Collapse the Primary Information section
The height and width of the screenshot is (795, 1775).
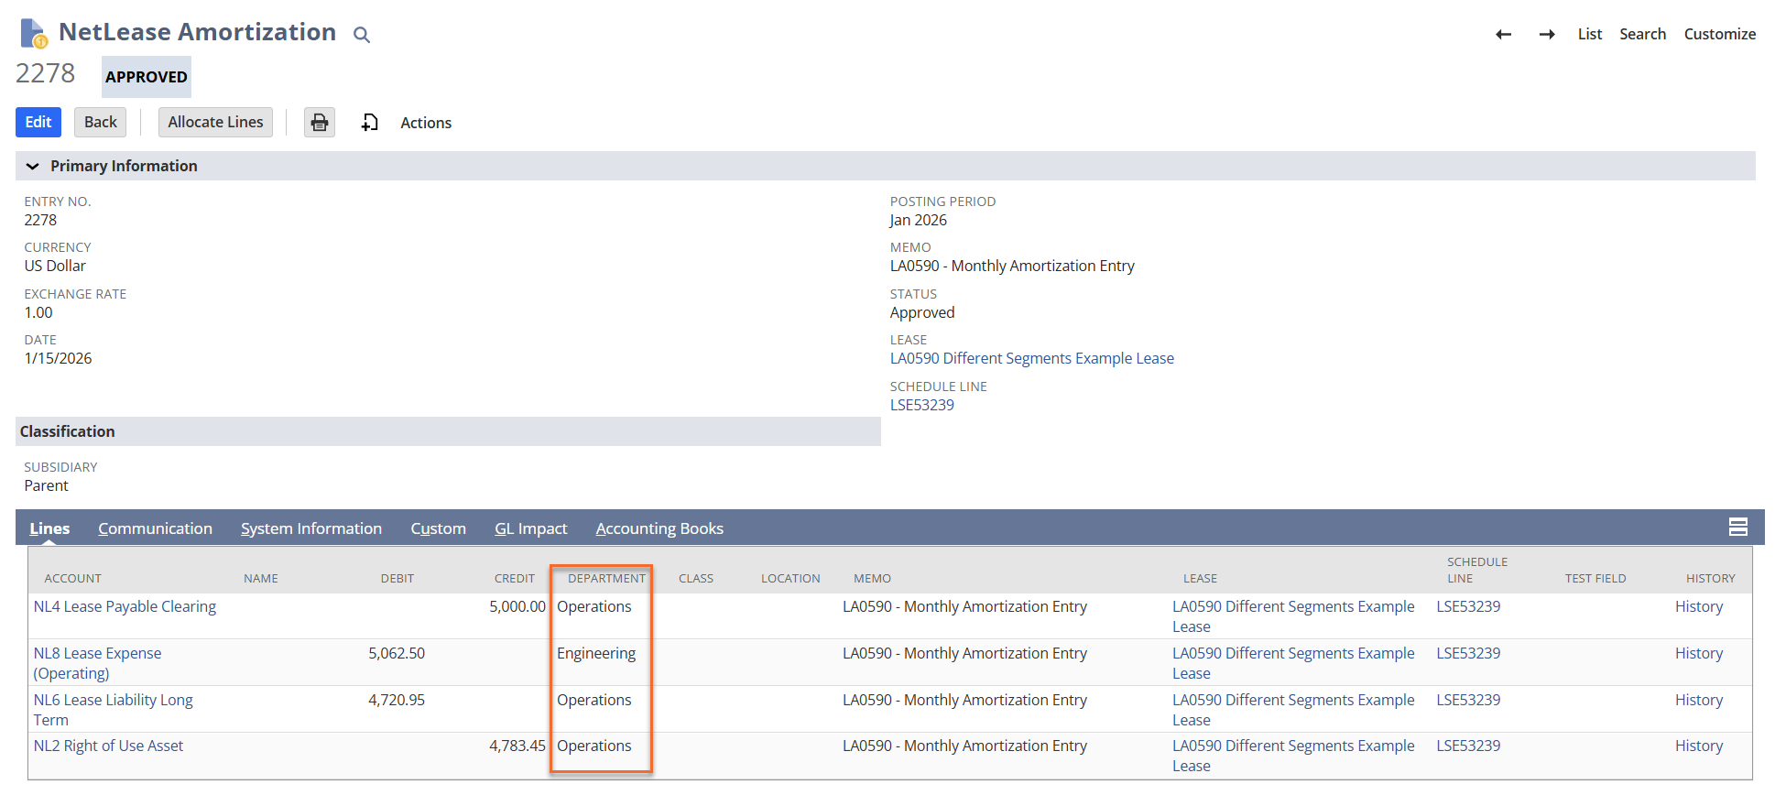tap(33, 166)
